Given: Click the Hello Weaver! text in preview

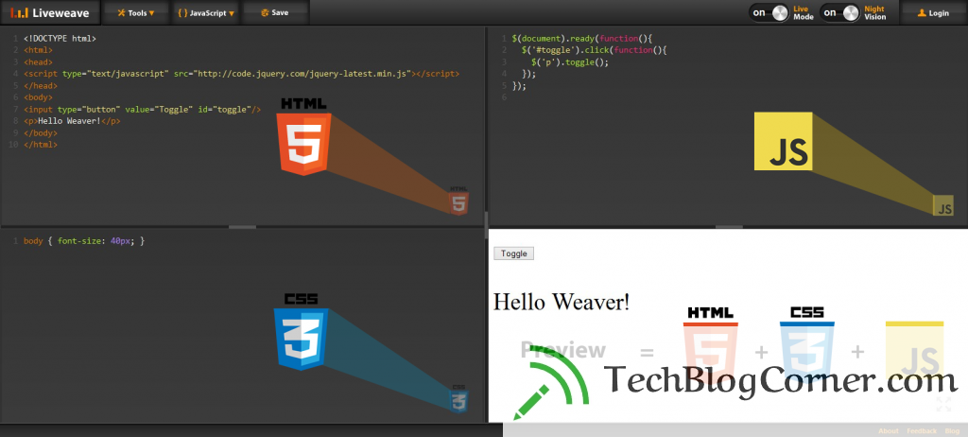Looking at the screenshot, I should tap(562, 303).
